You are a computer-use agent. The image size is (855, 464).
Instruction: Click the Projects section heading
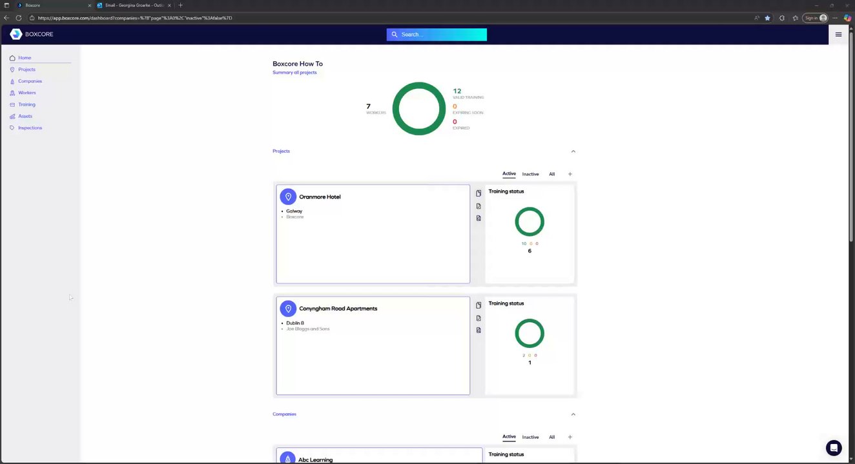281,151
